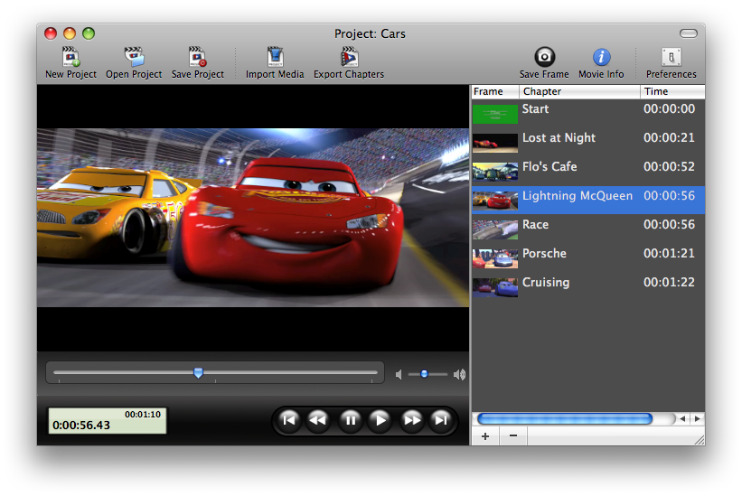The height and width of the screenshot is (496, 742).
Task: Open Preferences from the toolbar
Action: pos(671,62)
